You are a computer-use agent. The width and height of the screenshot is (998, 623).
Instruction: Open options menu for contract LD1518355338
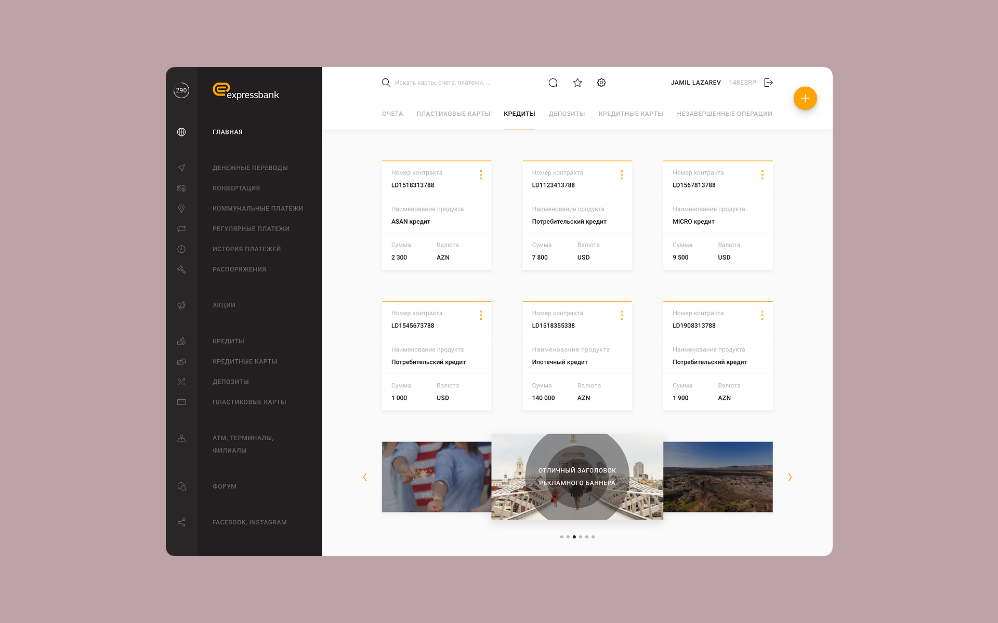622,315
